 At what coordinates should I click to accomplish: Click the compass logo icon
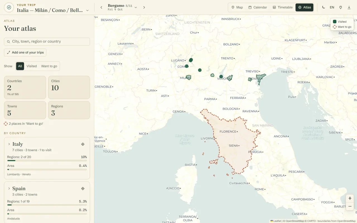coord(9,8)
